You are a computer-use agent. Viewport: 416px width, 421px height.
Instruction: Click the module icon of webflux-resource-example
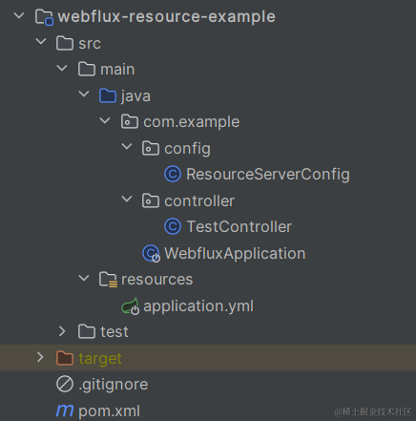click(x=44, y=17)
